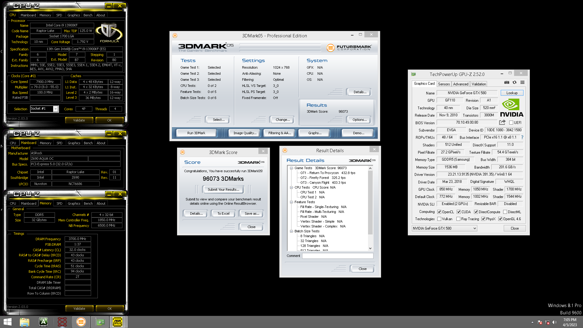Toggle the DirectCompute checkbox

[x=476, y=212]
